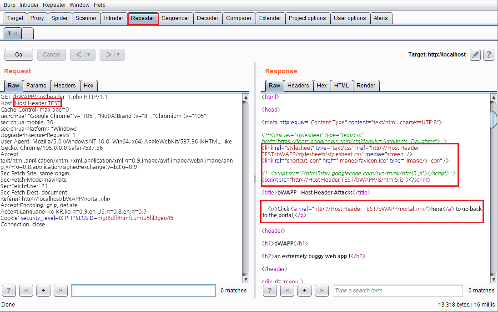Select the Response Hex tab
Screen dimensions: 498x312
[322, 86]
